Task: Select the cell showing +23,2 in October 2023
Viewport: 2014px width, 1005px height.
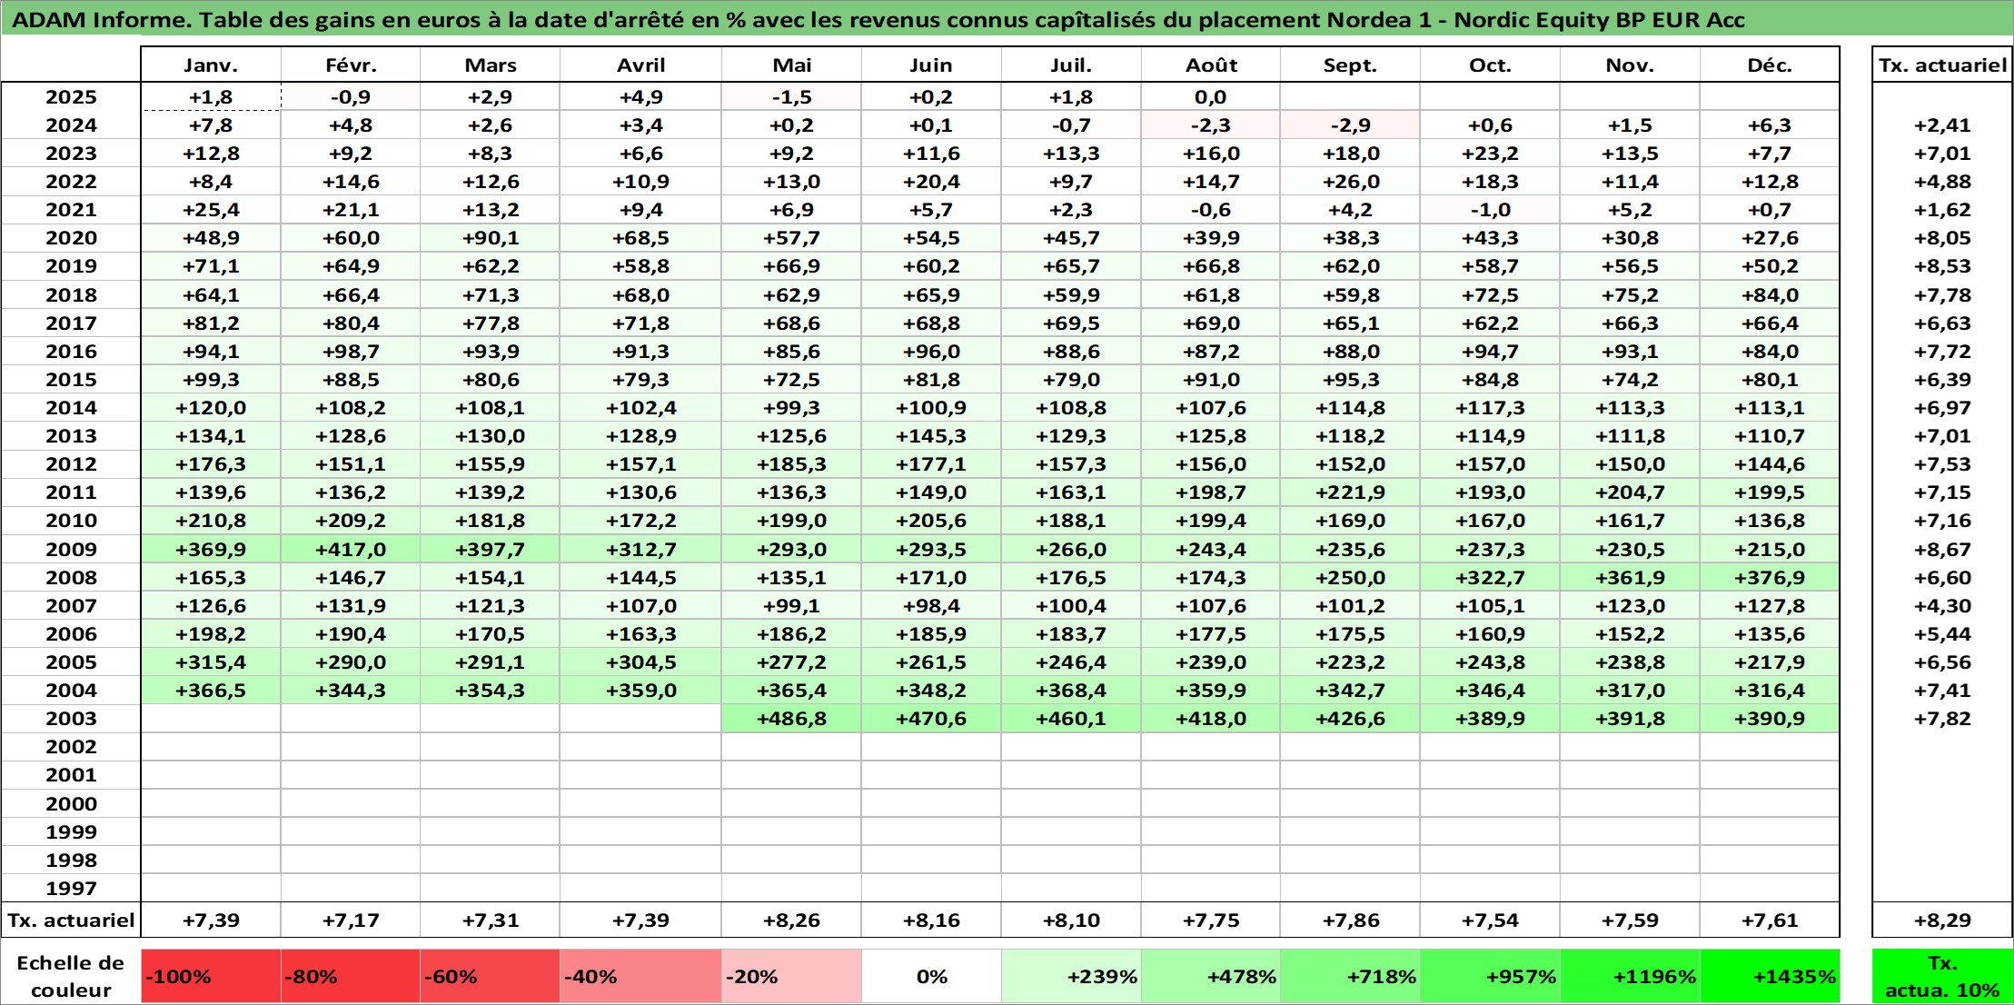Action: [1490, 154]
